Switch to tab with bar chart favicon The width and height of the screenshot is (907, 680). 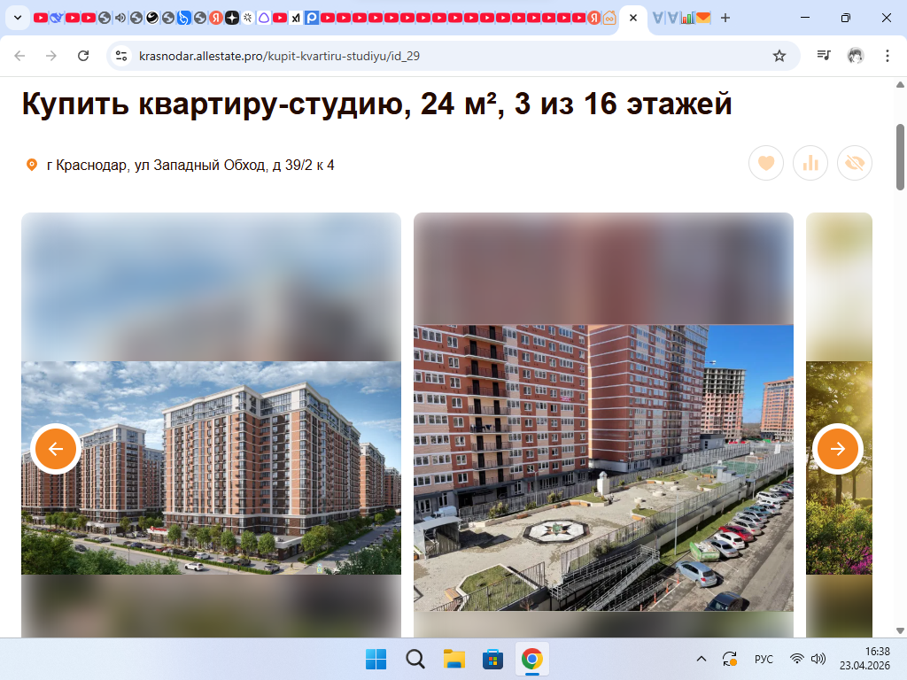[687, 18]
